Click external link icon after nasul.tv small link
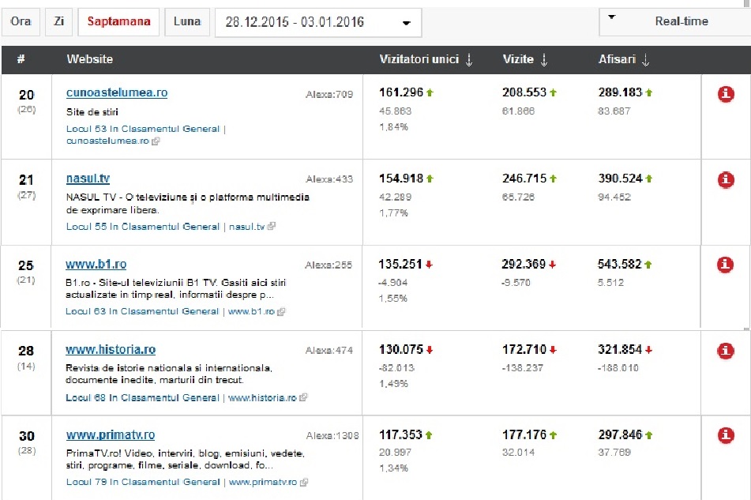This screenshot has height=500, width=751. pos(272,226)
